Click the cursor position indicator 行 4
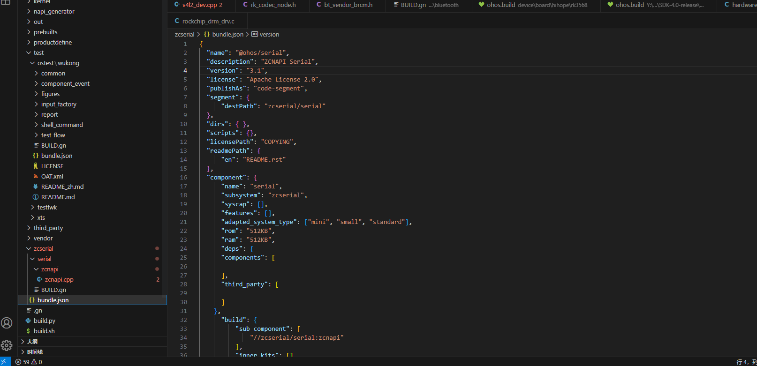Image resolution: width=757 pixels, height=366 pixels. point(746,362)
